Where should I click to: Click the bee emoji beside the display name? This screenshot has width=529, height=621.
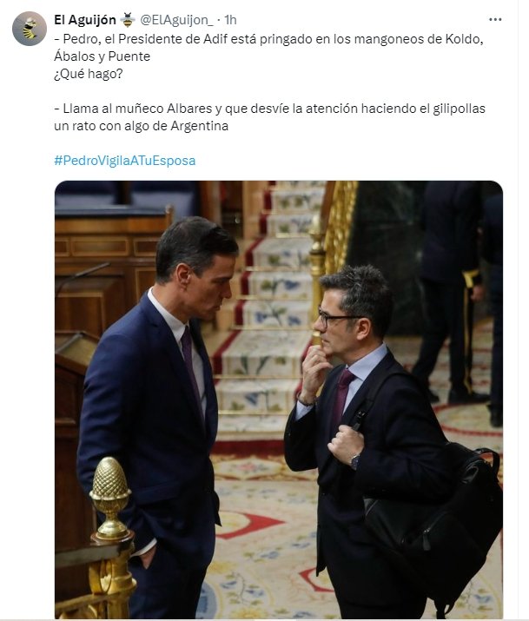point(127,19)
